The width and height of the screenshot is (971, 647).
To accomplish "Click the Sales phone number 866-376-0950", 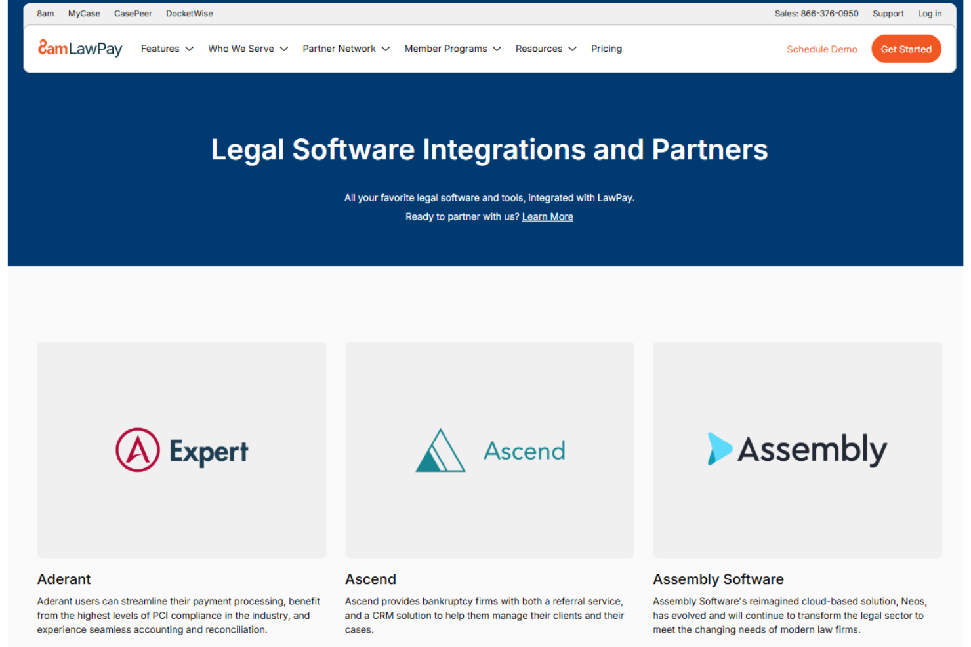I will point(816,14).
